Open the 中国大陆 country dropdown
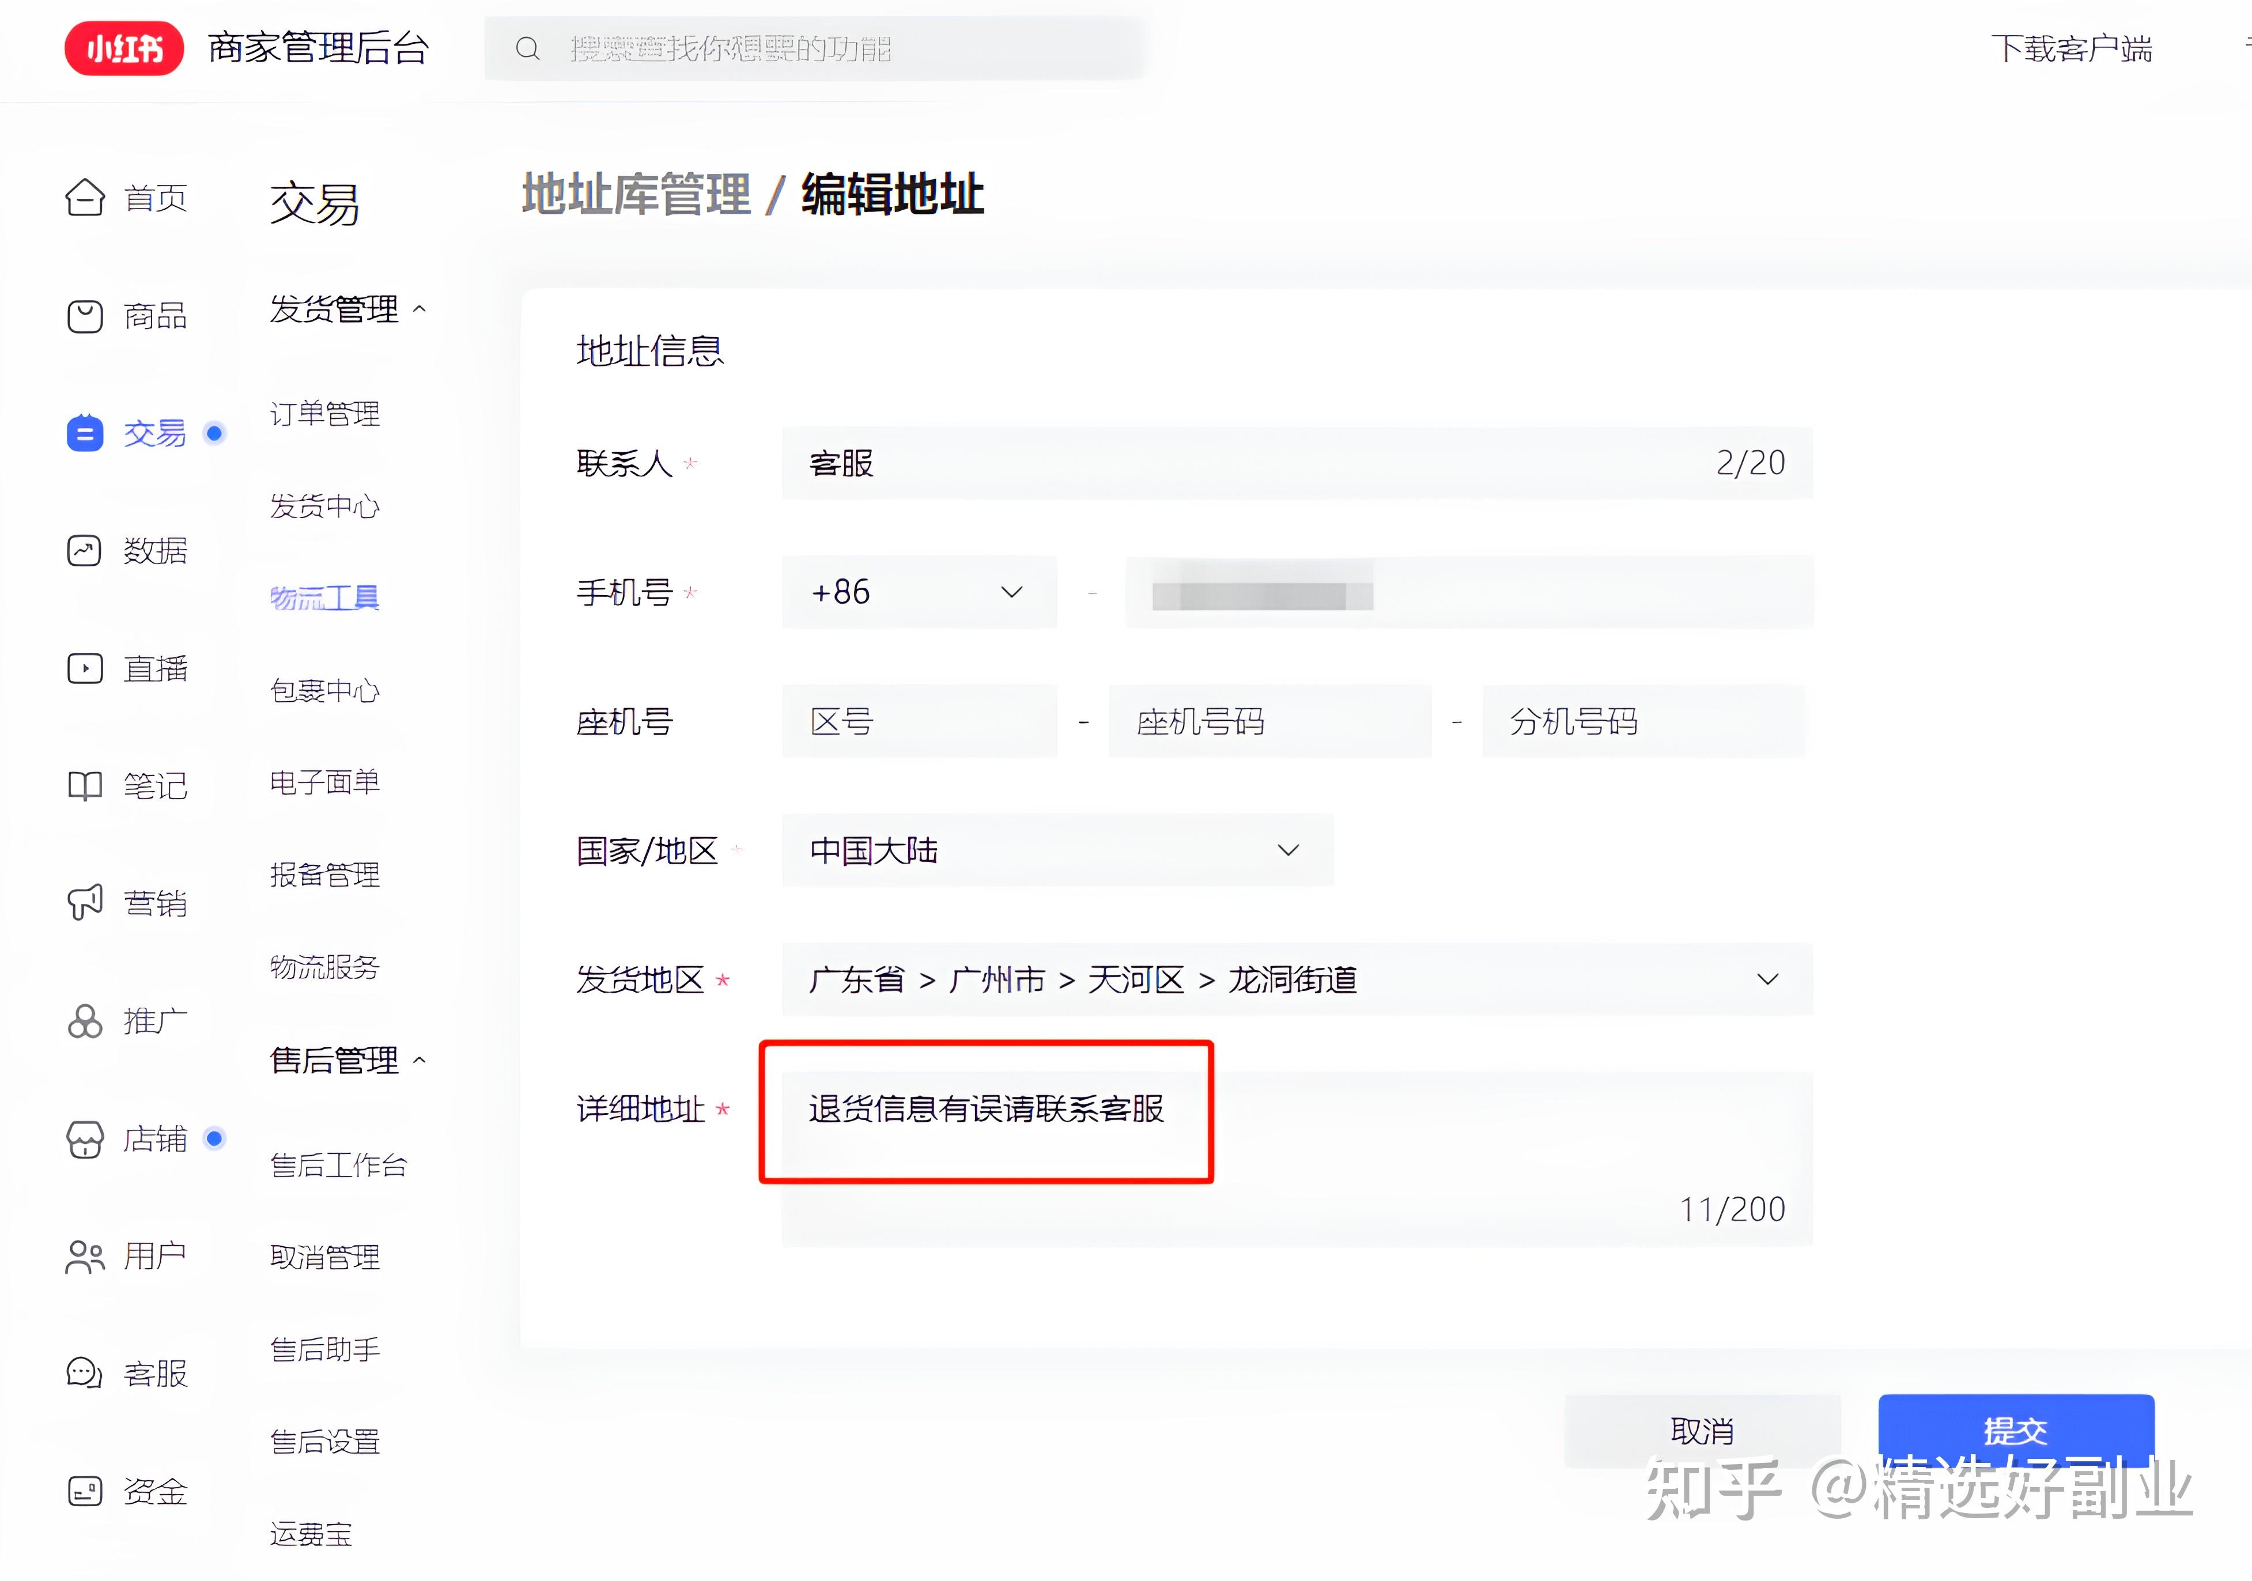The height and width of the screenshot is (1581, 2252). (1057, 850)
